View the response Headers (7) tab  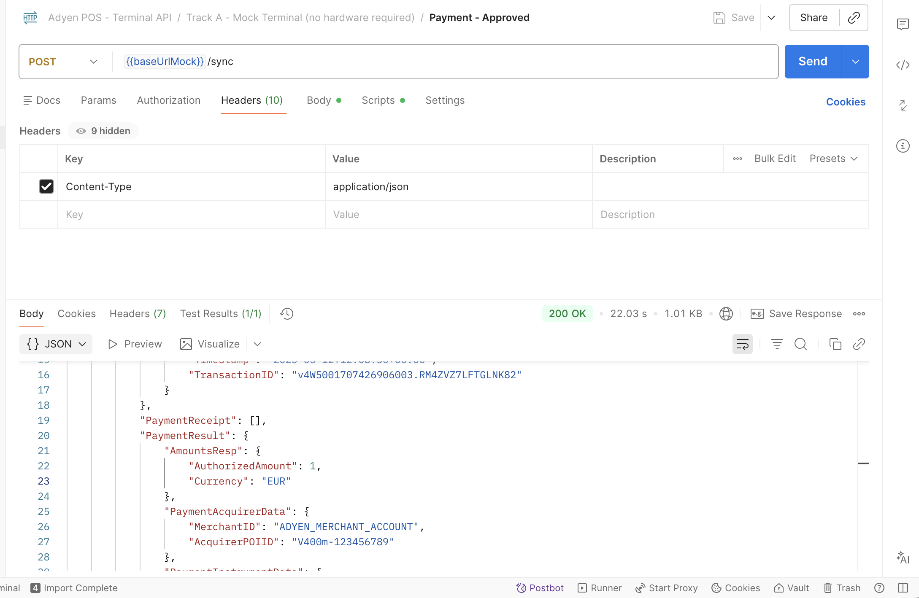coord(138,314)
